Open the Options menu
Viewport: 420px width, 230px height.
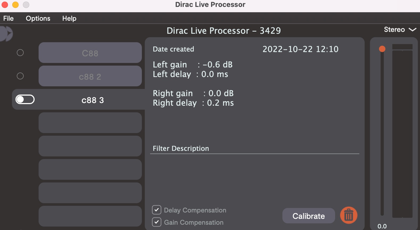(38, 18)
